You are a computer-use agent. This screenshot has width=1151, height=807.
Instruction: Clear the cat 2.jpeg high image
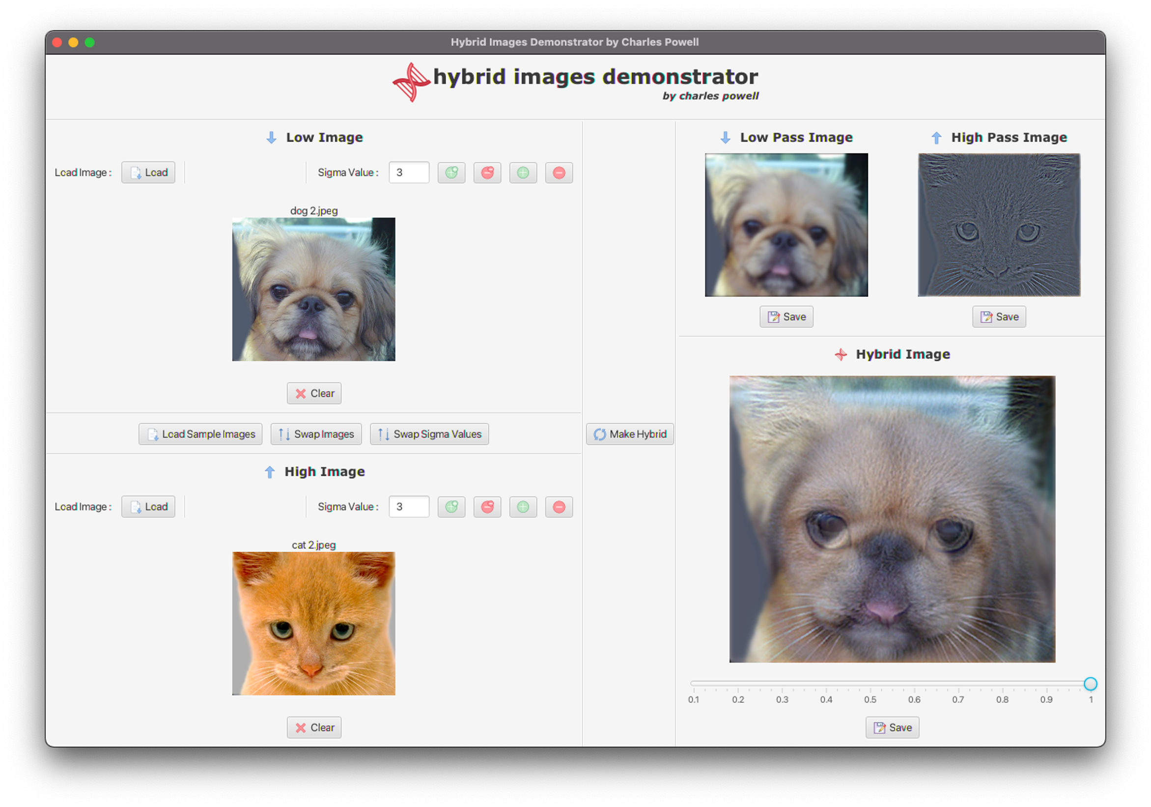pos(314,727)
